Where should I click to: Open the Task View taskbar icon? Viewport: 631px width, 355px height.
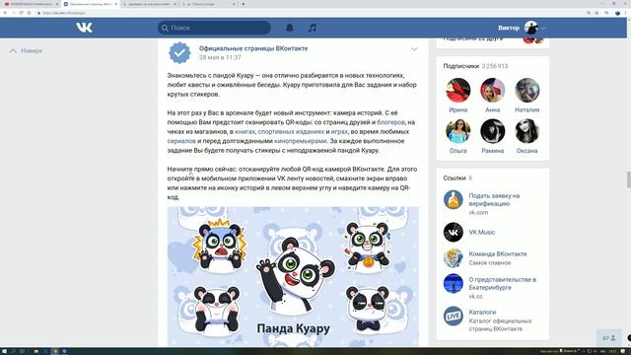coord(22,351)
